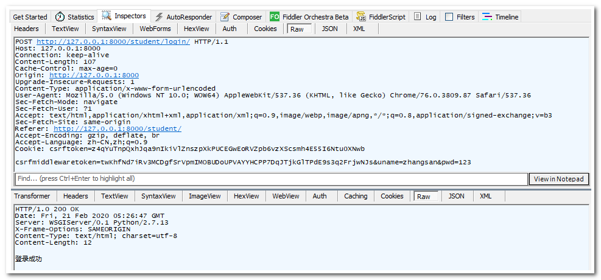Viewport: 601px width, 280px height.
Task: Select request Raw inspector tab
Action: [299, 29]
